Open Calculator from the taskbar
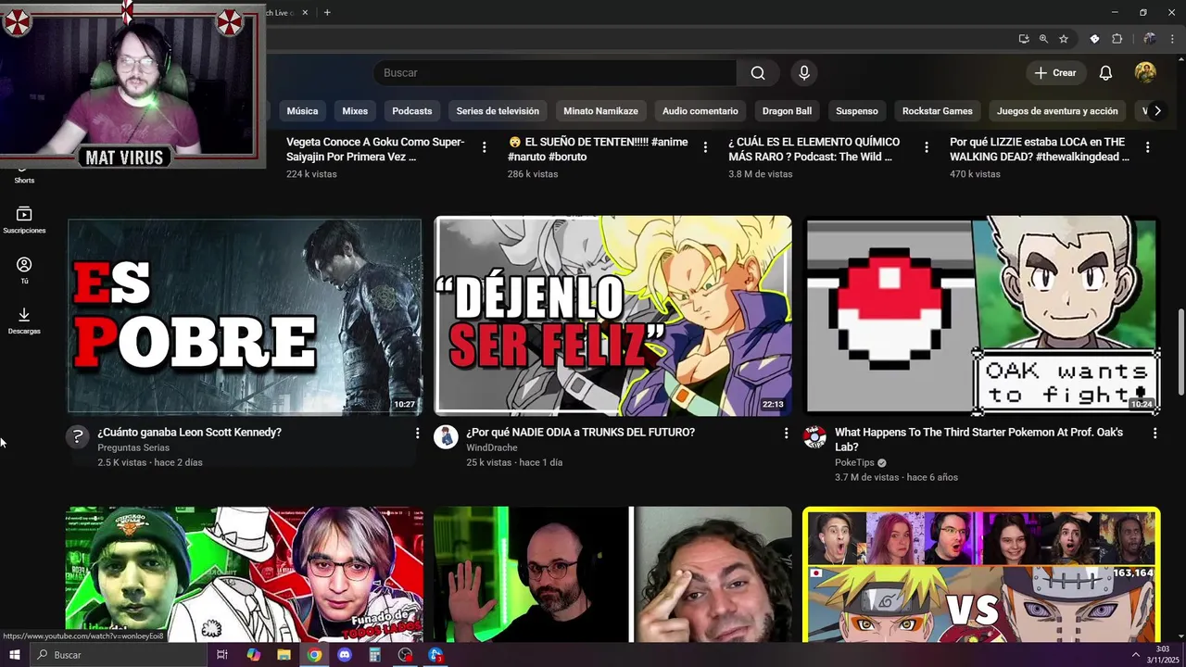The width and height of the screenshot is (1186, 667). (x=374, y=655)
